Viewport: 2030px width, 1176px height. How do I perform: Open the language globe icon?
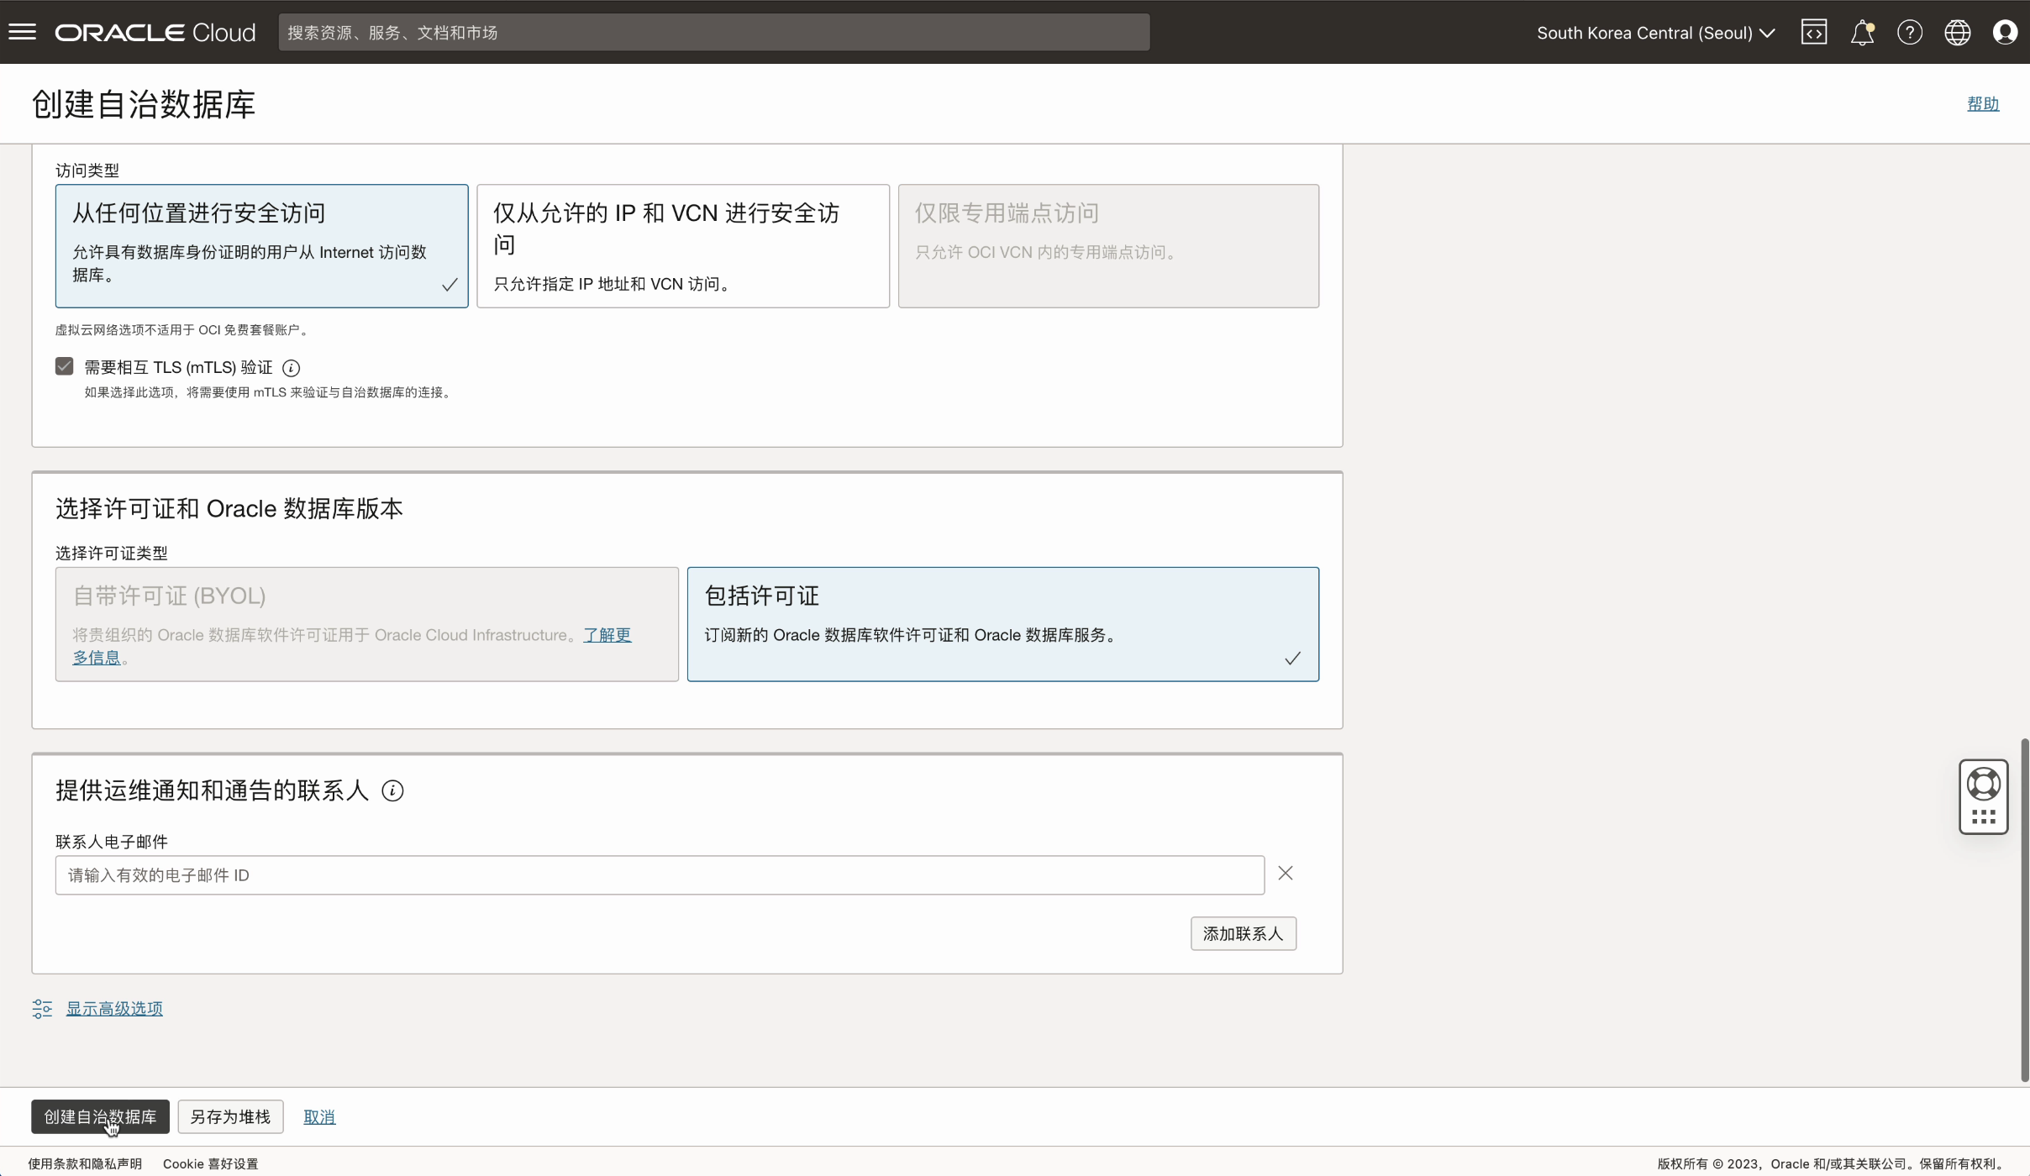tap(1958, 32)
